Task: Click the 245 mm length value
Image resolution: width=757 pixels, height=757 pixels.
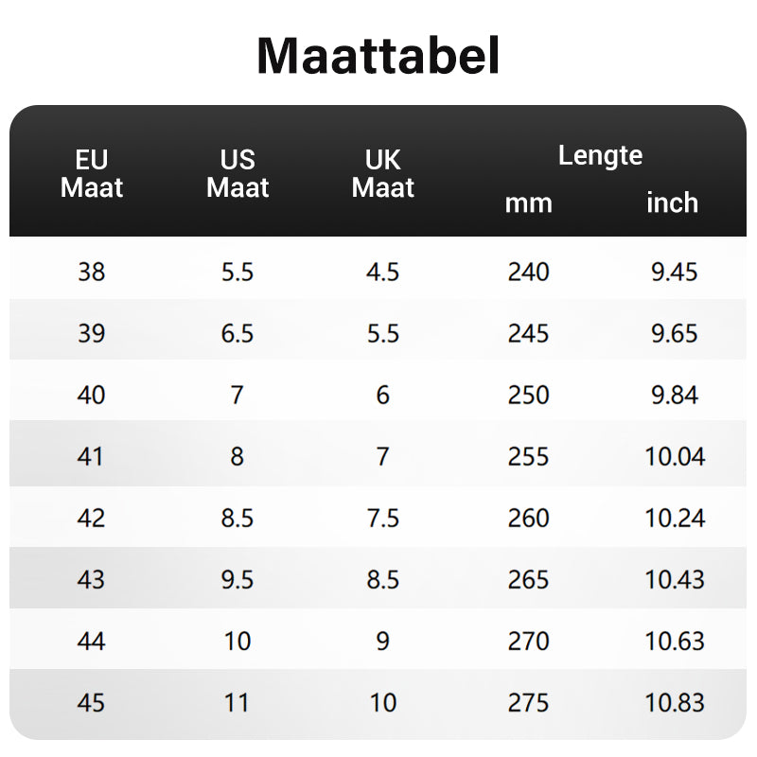Action: 528,334
